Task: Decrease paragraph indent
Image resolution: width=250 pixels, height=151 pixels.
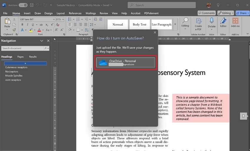Action: 95,19
